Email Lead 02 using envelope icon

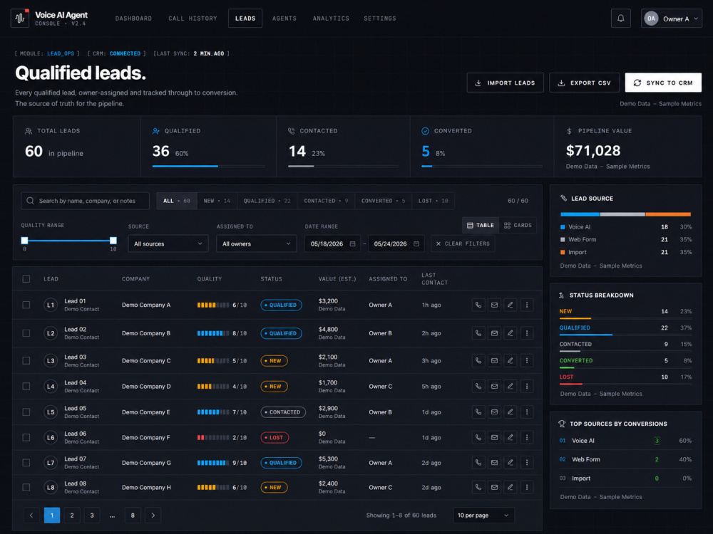point(494,333)
